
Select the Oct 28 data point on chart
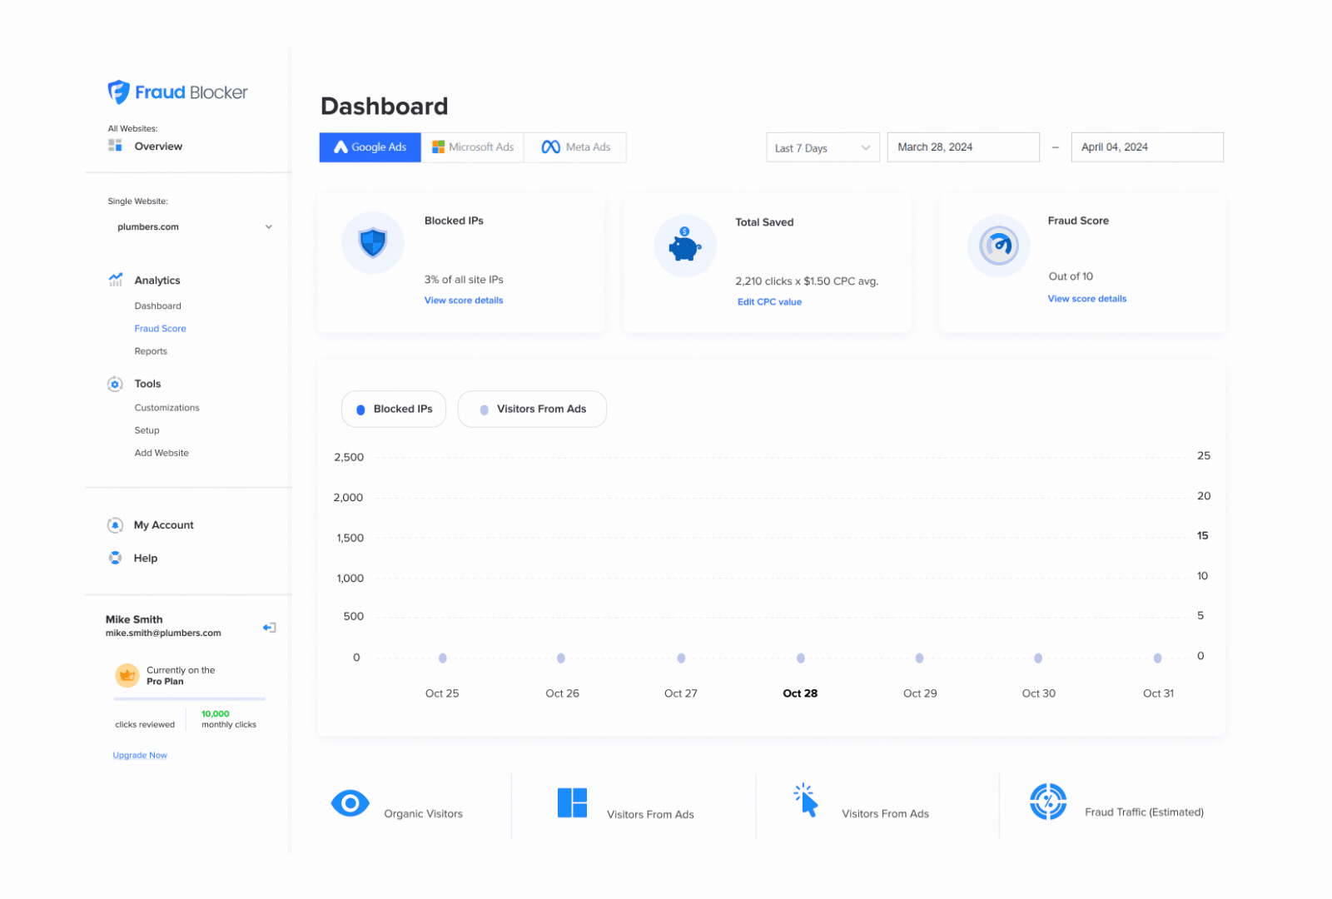[799, 658]
